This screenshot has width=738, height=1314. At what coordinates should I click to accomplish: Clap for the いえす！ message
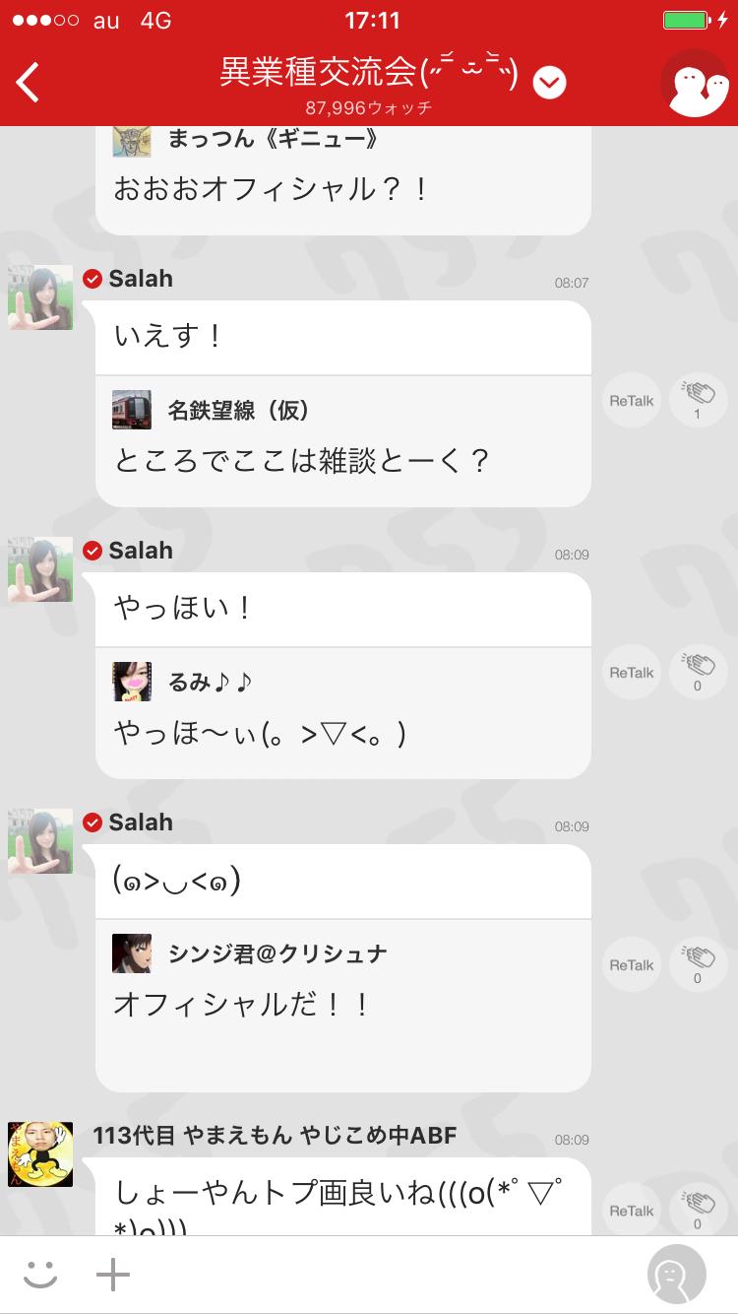(698, 401)
